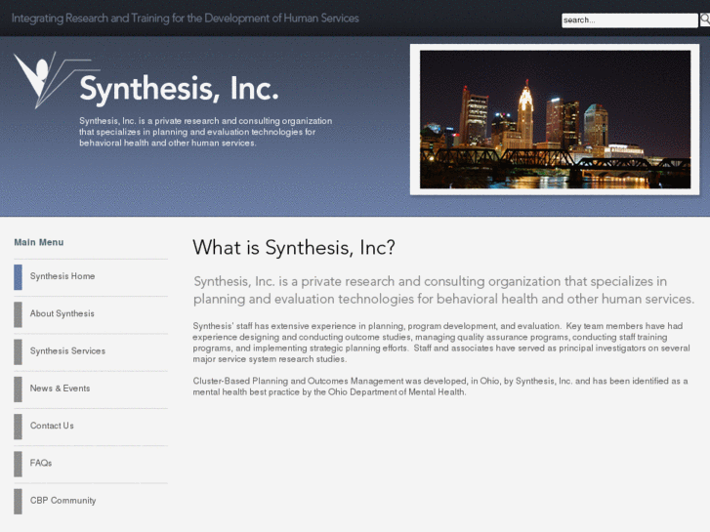Click paragraph starting 'Synthesis' staff has extensive experience'
710x532 pixels.
441,343
